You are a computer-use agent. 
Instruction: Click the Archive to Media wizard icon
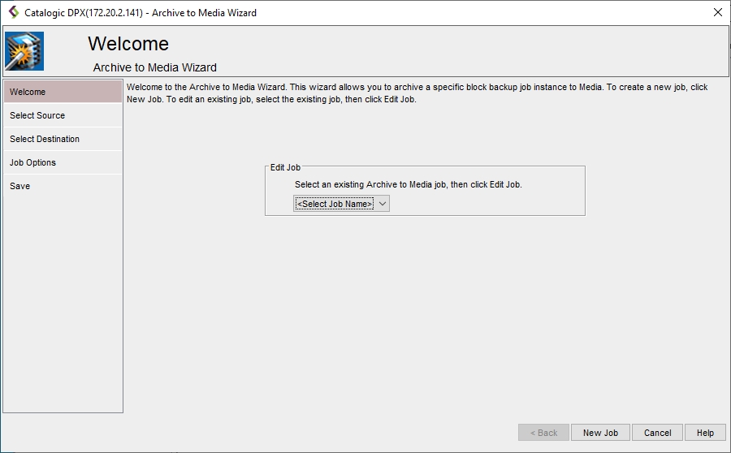24,52
